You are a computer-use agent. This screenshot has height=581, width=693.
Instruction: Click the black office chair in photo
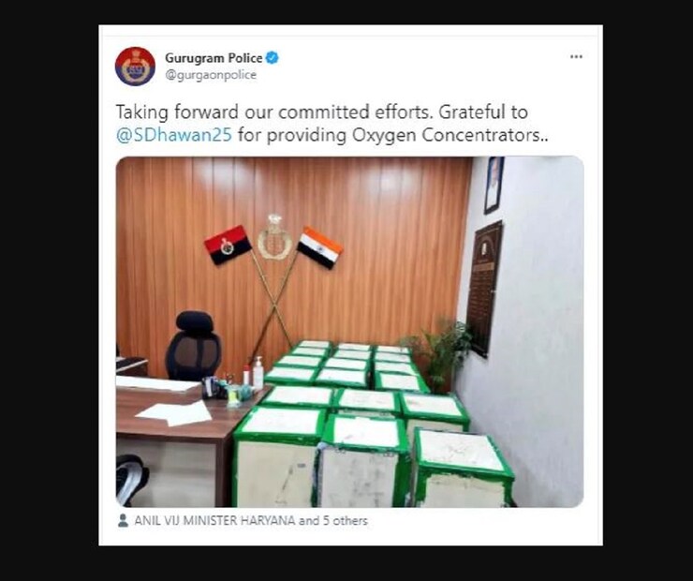point(193,346)
